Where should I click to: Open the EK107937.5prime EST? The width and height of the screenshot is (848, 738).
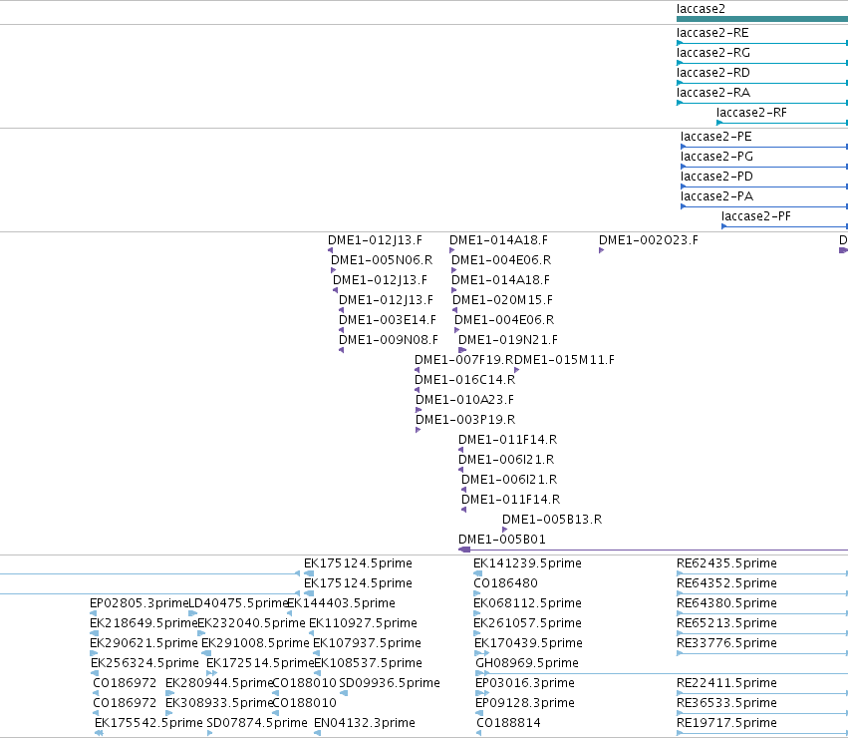coord(367,644)
